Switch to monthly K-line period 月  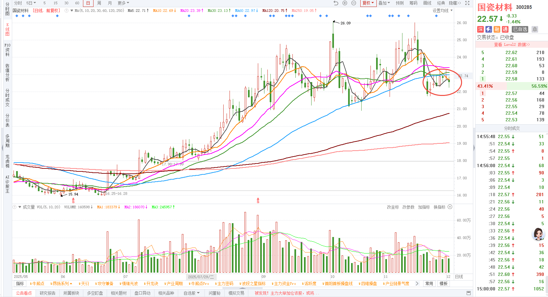click(110, 3)
